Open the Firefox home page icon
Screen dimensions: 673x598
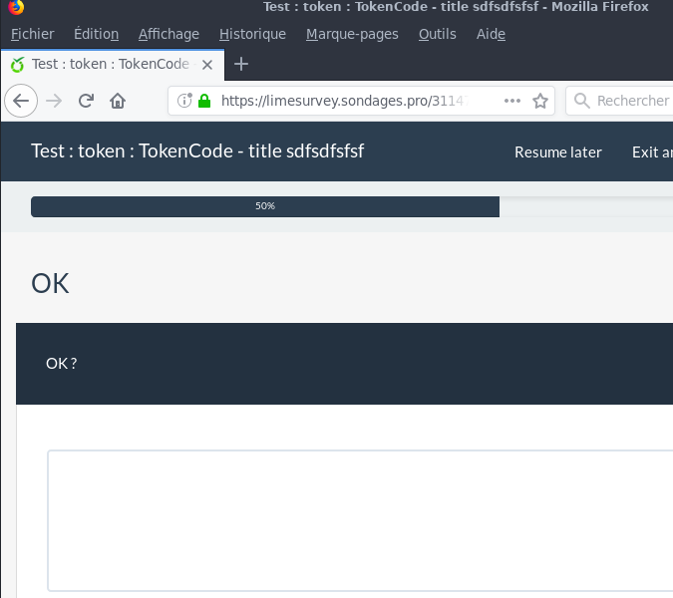[x=118, y=102]
